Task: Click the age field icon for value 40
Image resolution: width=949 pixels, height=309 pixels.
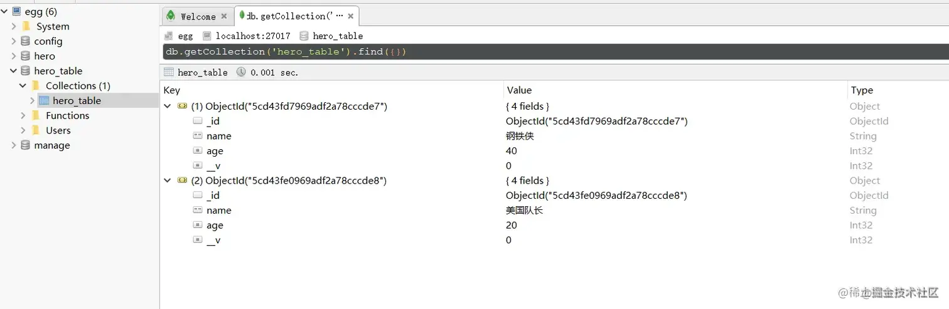Action: (198, 151)
